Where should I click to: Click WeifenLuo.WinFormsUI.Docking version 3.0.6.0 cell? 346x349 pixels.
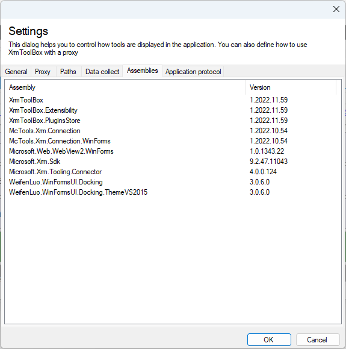coord(259,182)
